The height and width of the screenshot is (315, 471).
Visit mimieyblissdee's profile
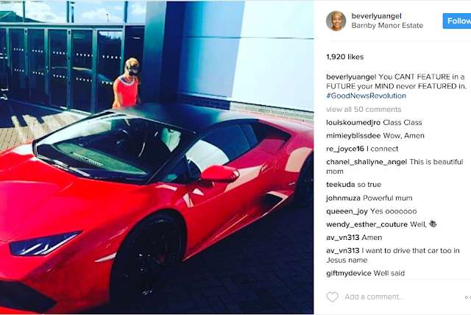pyautogui.click(x=353, y=135)
